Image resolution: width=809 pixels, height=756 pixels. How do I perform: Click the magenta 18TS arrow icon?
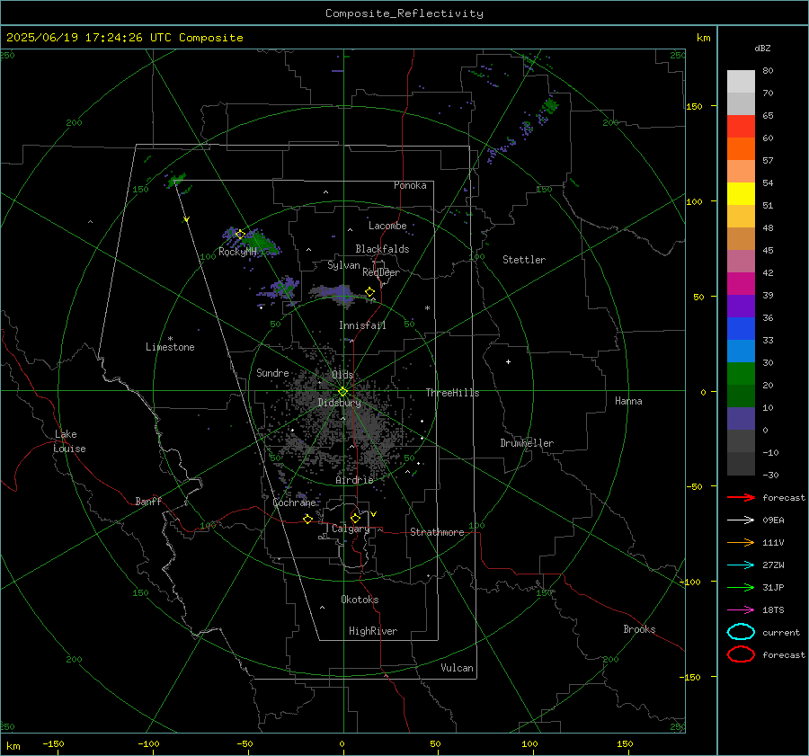tap(741, 610)
